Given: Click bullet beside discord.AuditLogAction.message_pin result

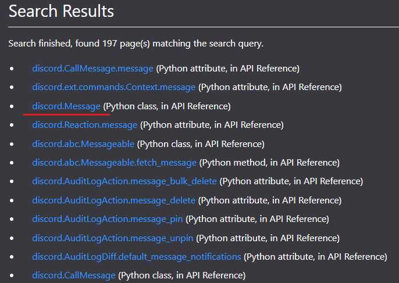Looking at the screenshot, I should 12,219.
